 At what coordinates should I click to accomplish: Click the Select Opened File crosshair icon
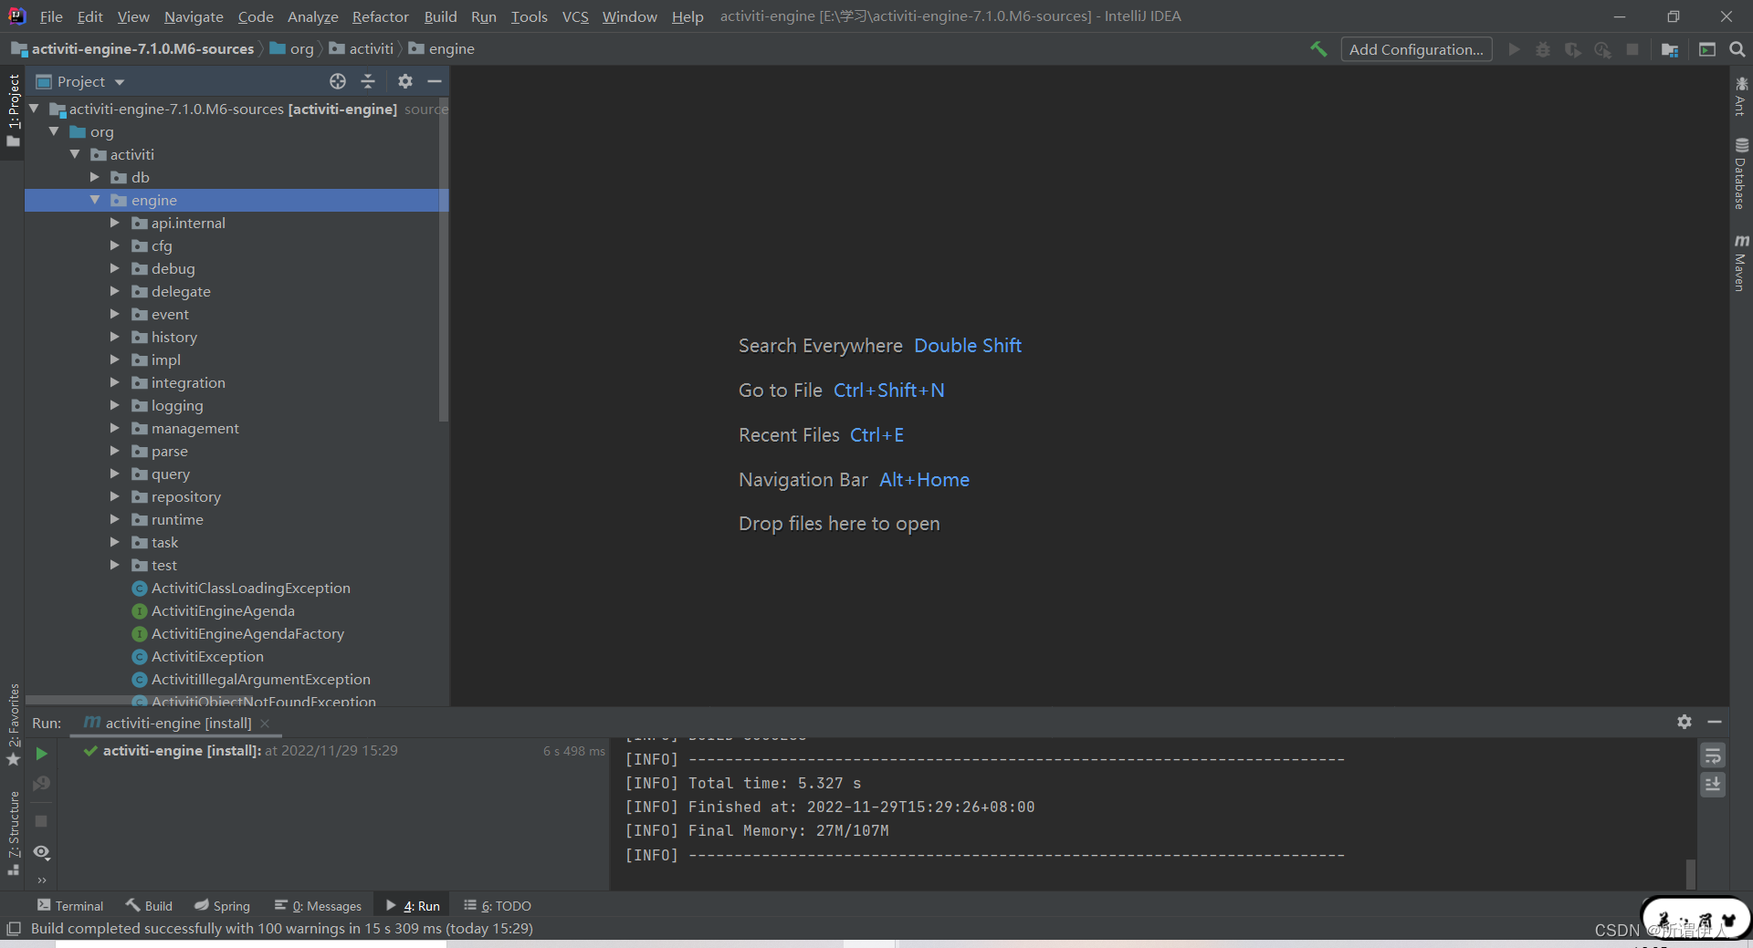[x=338, y=81]
